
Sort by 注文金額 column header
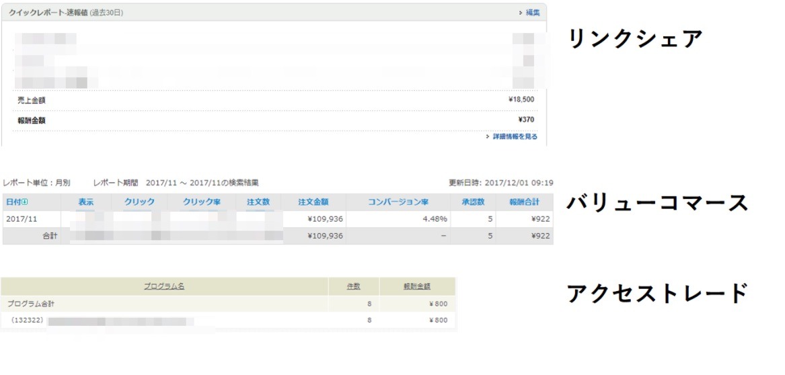point(313,202)
